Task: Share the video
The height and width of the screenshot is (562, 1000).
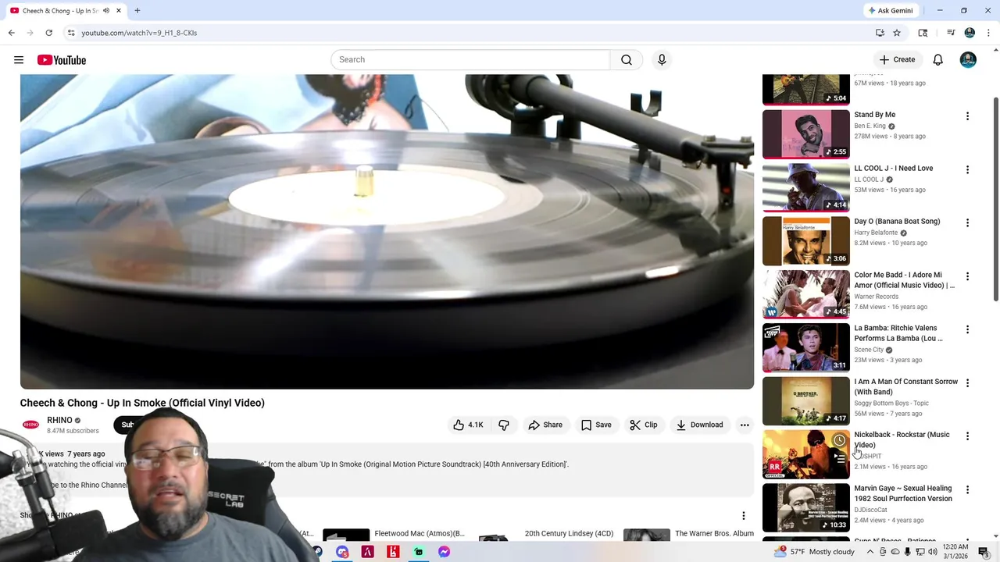Action: pos(545,425)
